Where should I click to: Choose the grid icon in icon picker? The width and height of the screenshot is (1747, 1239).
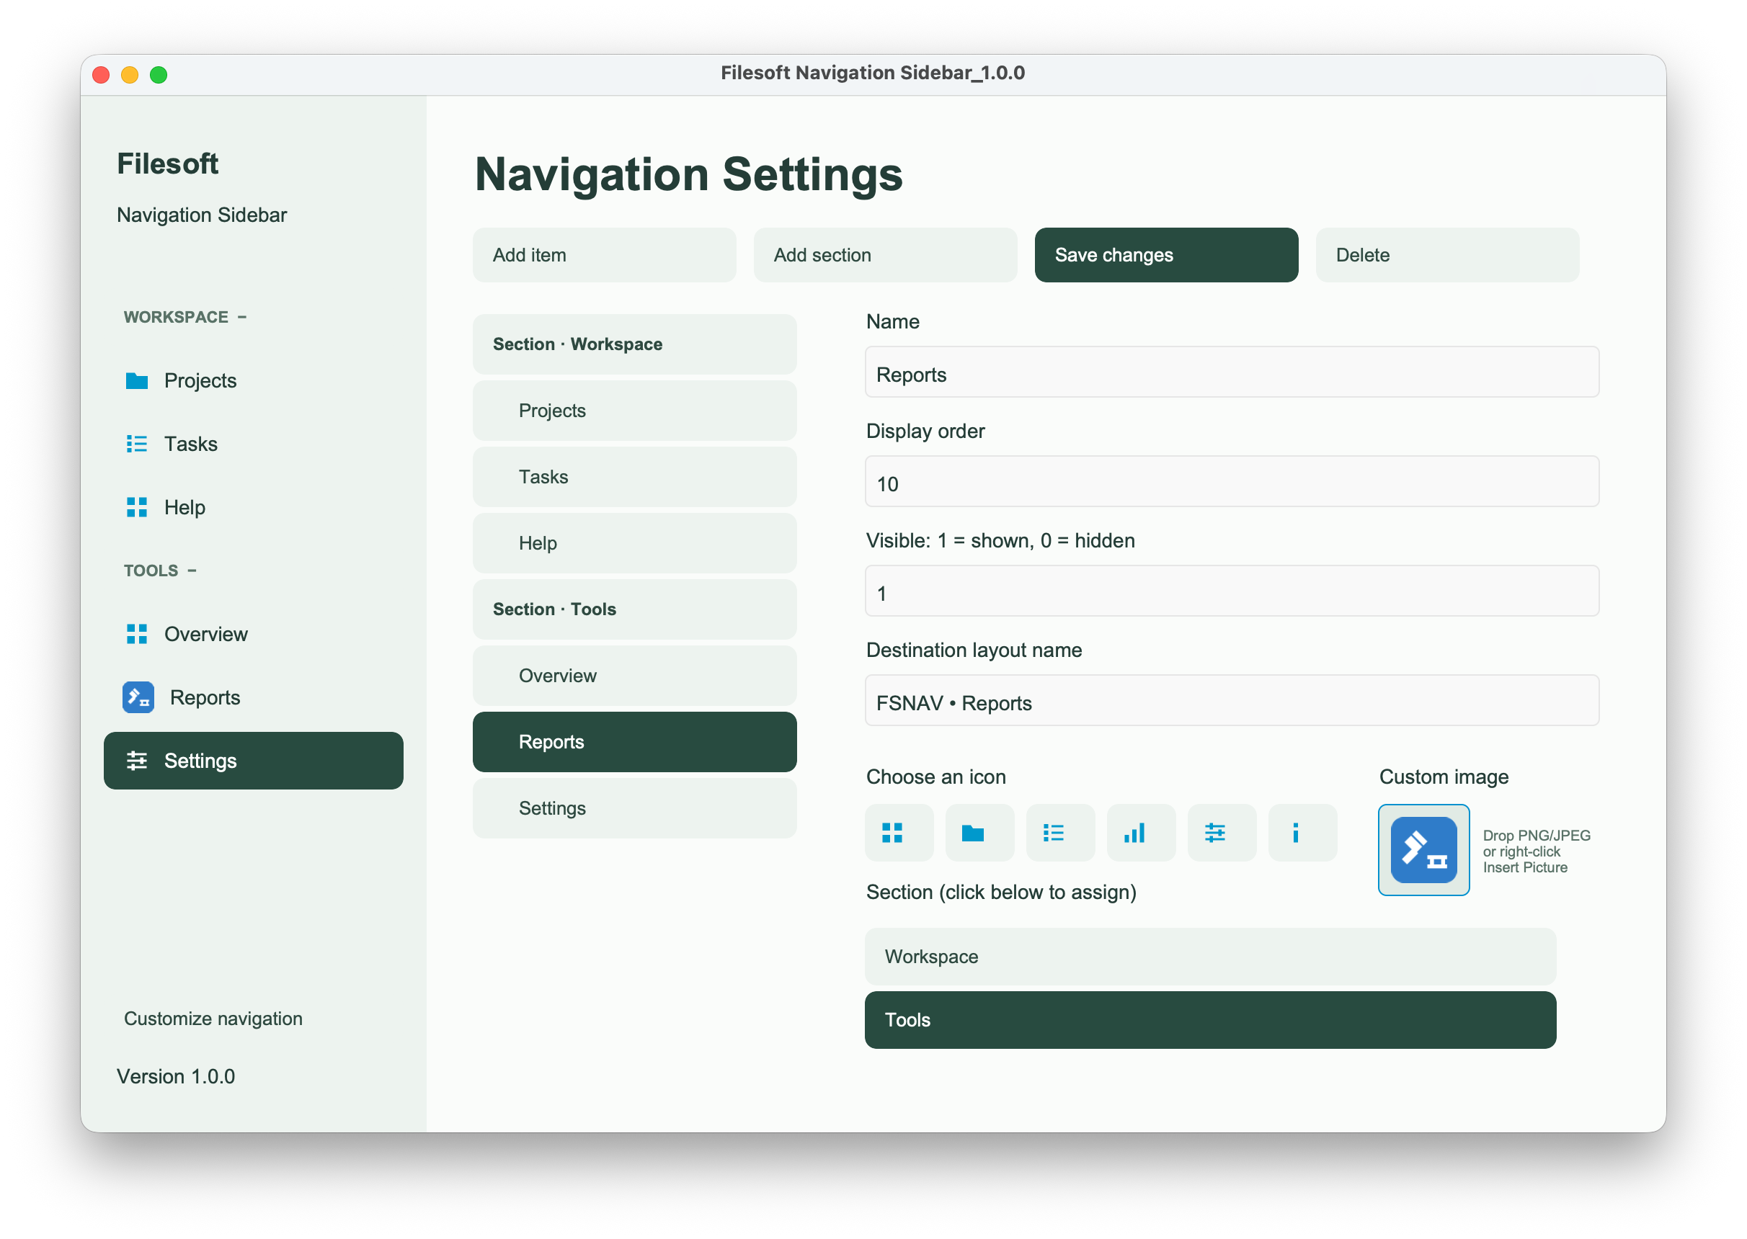[899, 832]
